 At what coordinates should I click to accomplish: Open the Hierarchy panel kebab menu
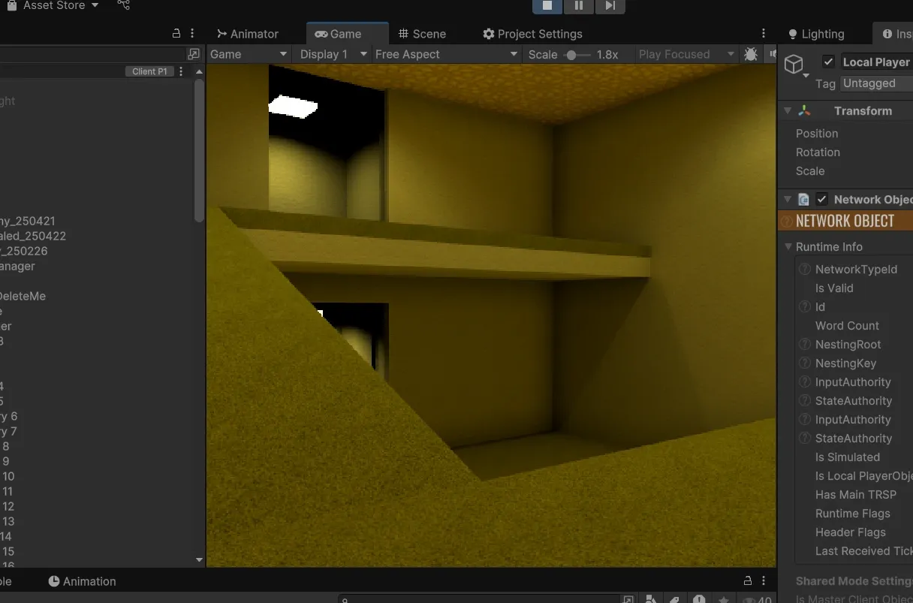click(192, 33)
